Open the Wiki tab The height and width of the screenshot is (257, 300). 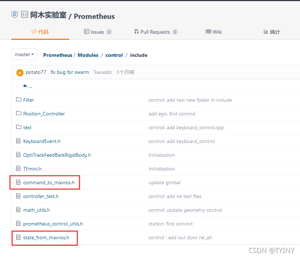[x=214, y=32]
